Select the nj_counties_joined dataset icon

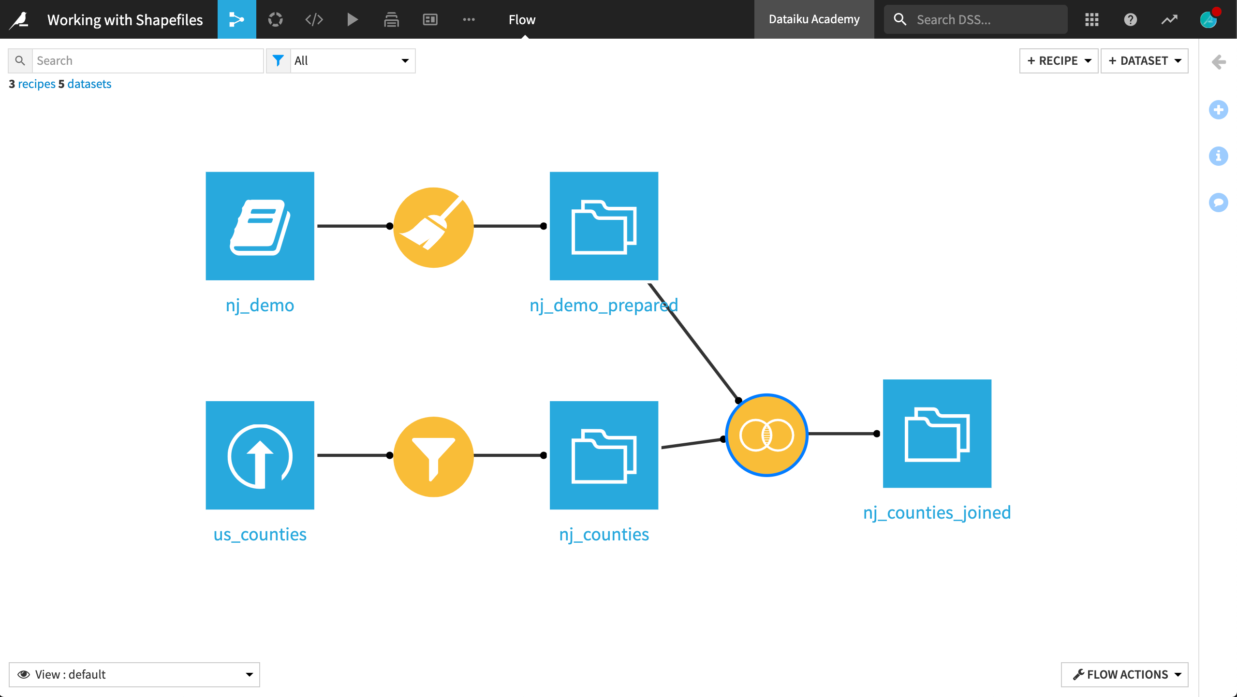937,434
